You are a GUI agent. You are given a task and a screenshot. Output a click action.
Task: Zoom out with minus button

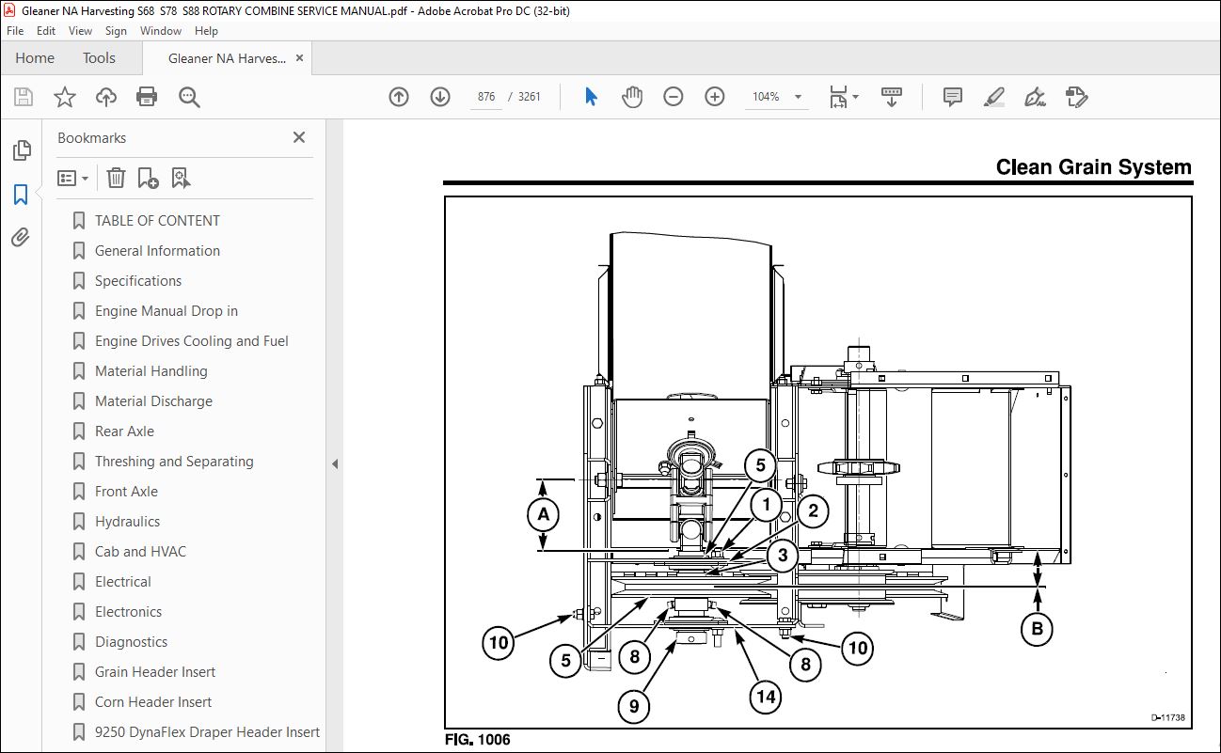[674, 97]
